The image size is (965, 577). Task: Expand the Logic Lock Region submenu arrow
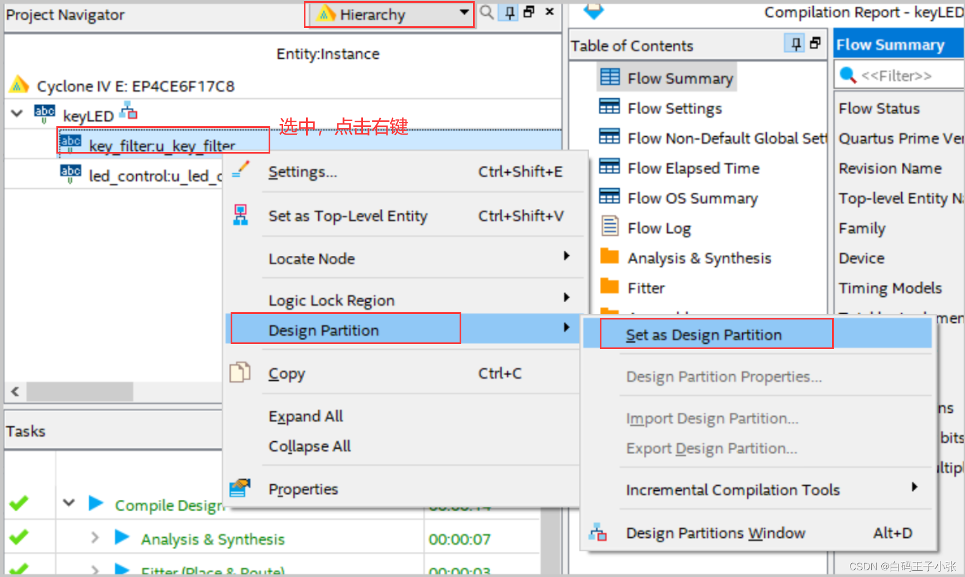point(566,297)
